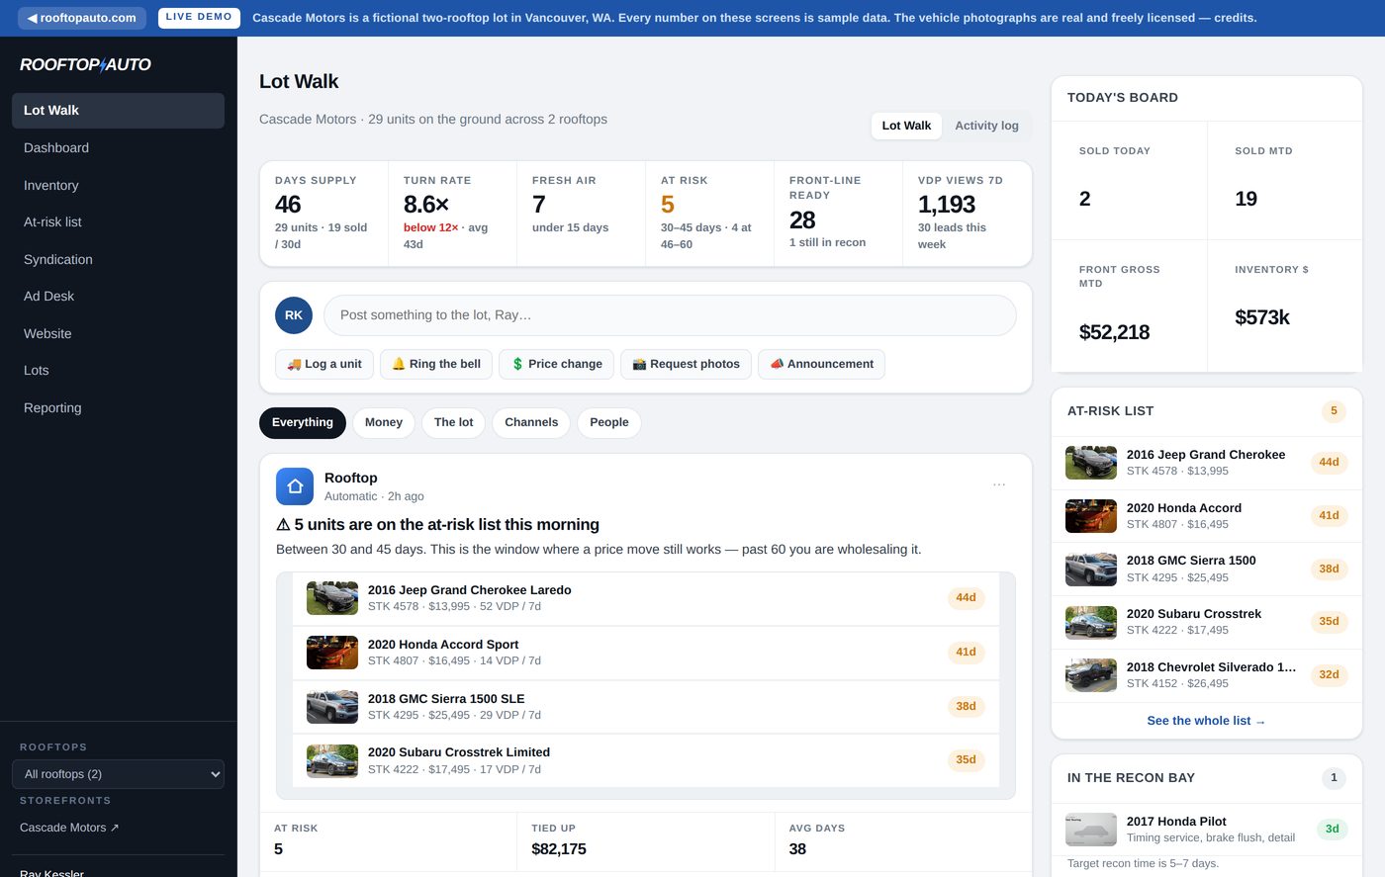Image resolution: width=1385 pixels, height=877 pixels.
Task: Open the post options ellipsis menu
Action: pos(999,484)
